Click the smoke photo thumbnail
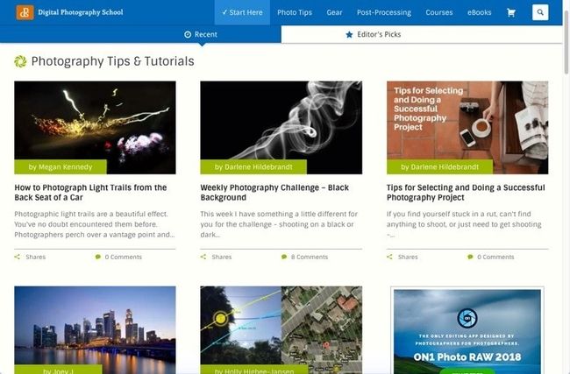Image resolution: width=570 pixels, height=374 pixels. click(x=281, y=128)
